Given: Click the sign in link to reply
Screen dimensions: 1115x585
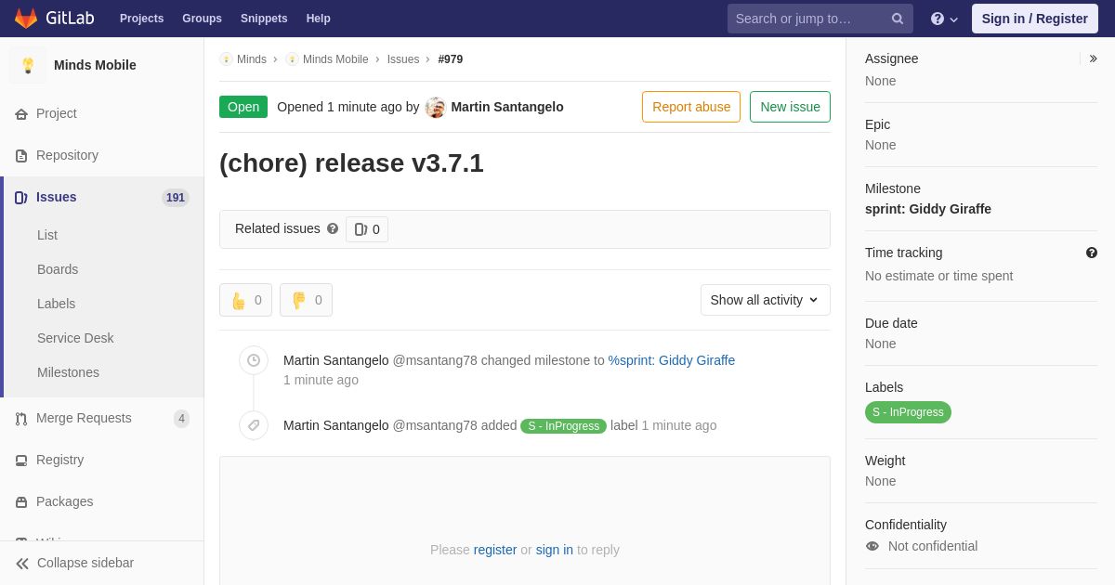Looking at the screenshot, I should click(x=555, y=550).
